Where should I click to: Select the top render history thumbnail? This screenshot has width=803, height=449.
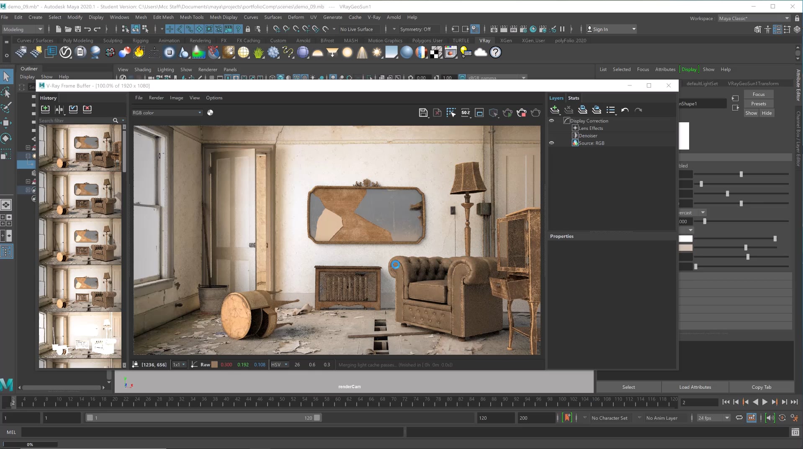click(80, 149)
